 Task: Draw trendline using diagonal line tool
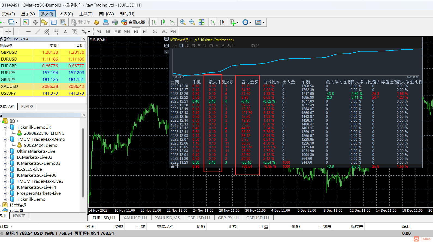(x=38, y=32)
